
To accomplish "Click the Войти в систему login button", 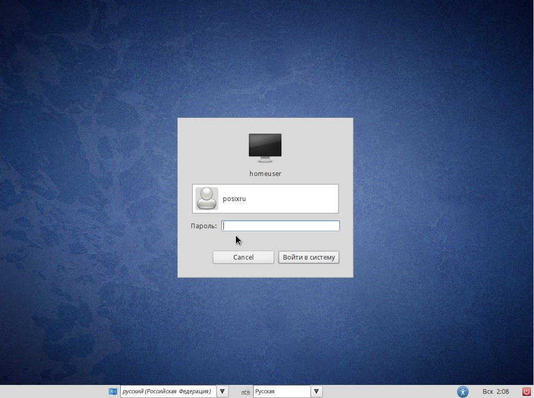I will click(309, 257).
